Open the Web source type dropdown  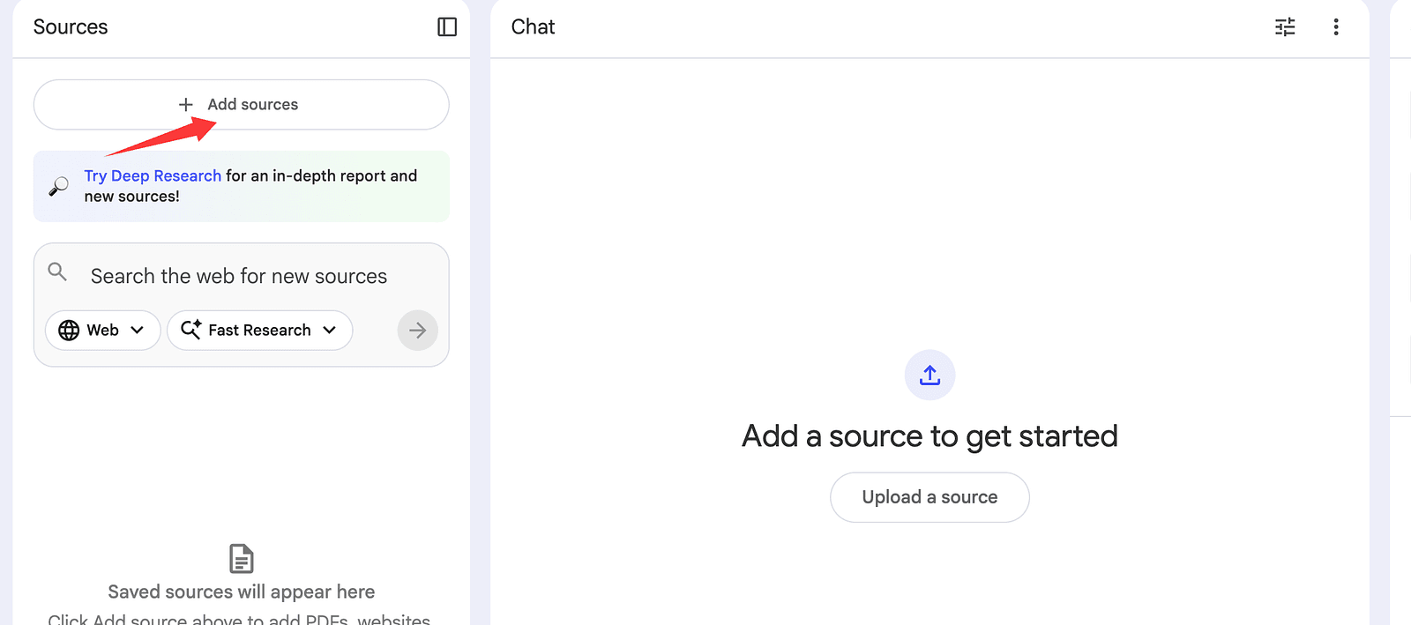pos(102,331)
